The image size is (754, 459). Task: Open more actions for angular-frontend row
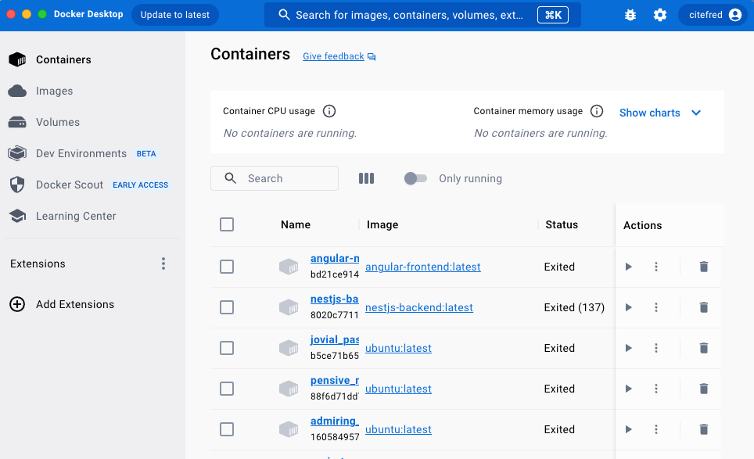656,267
